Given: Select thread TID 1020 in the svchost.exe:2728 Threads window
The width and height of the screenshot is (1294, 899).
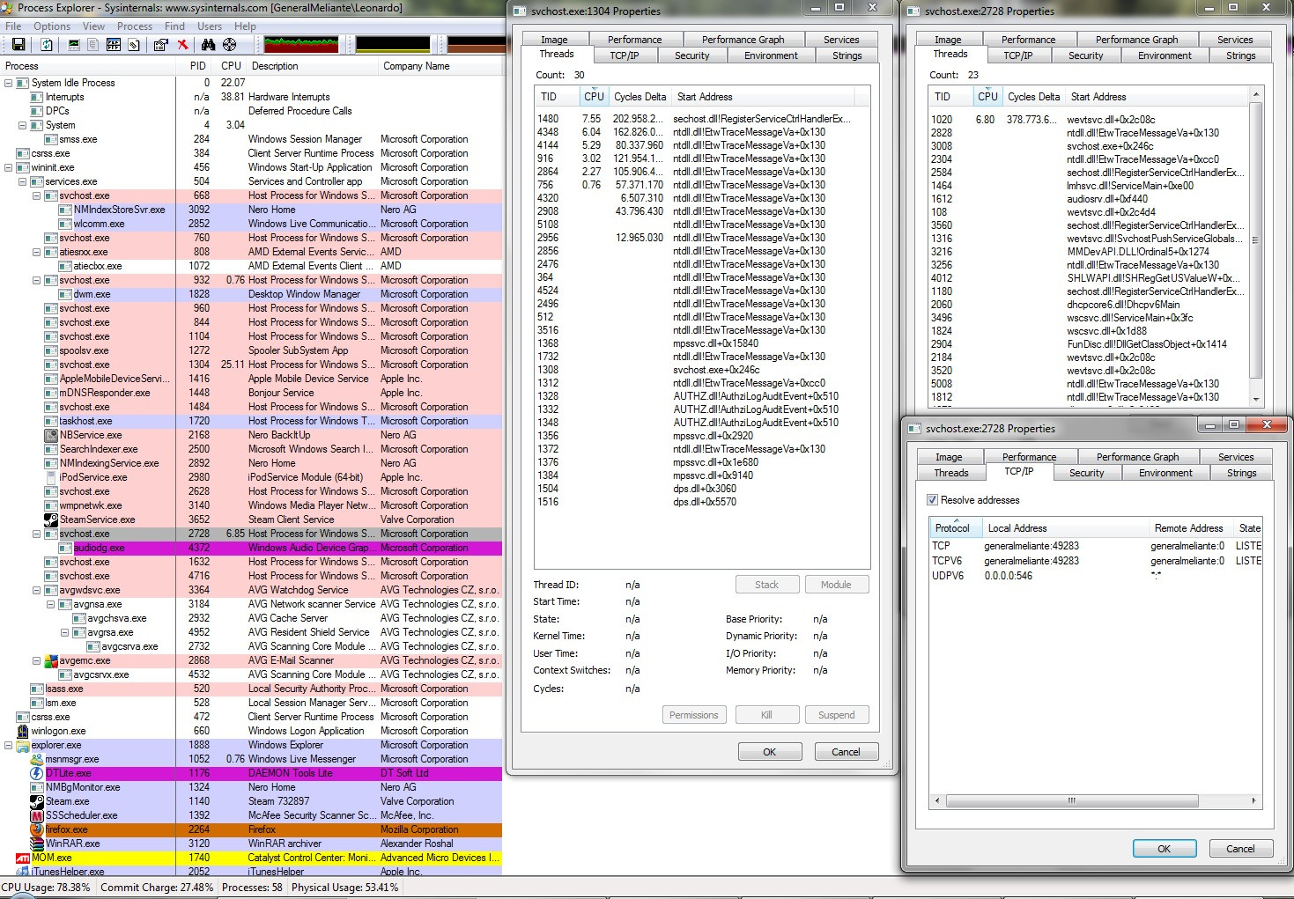Looking at the screenshot, I should pyautogui.click(x=1089, y=120).
